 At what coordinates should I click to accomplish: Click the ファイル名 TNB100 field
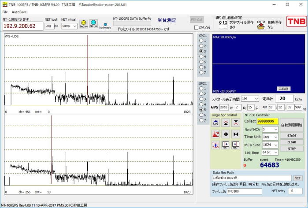(x=245, y=191)
